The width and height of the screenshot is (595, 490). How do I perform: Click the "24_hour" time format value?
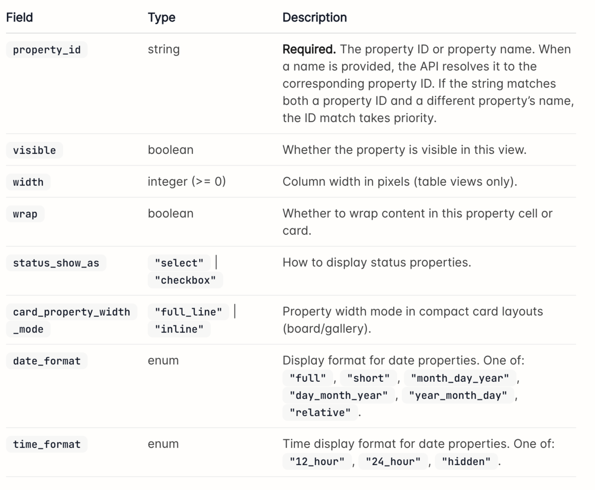click(x=393, y=462)
